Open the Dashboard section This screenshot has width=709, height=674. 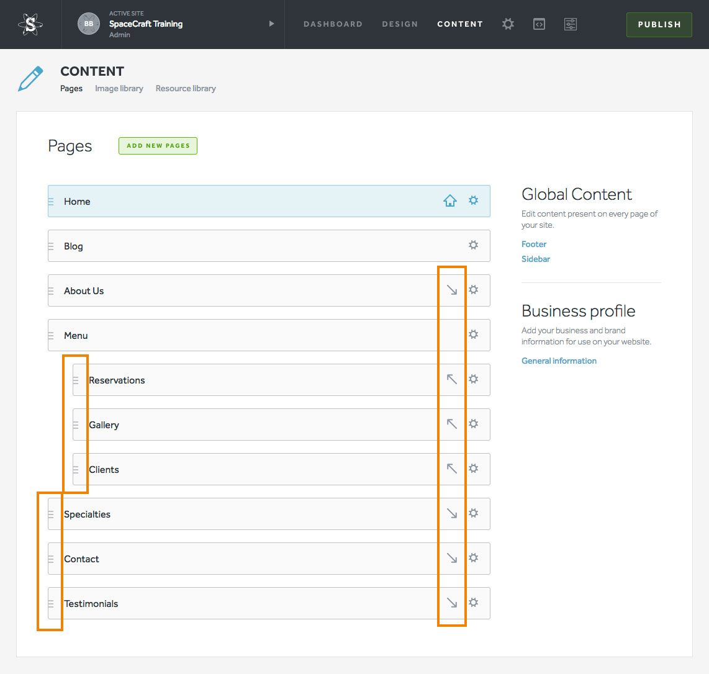click(333, 24)
